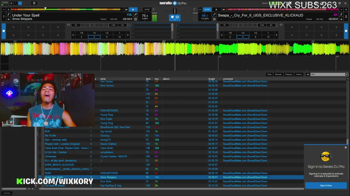Viewport: 350px width, 196px height.
Task: Sort library by bpm column header
Action: click(148, 79)
